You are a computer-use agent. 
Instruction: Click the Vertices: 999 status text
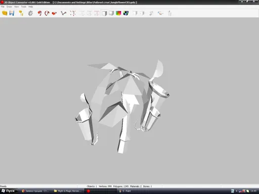coord(105,186)
